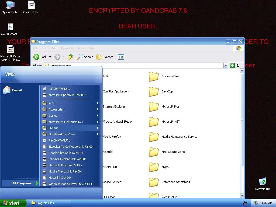
Task: Open BitLocker To Go Reader.lnk.7a400r entry
Action: point(70,147)
